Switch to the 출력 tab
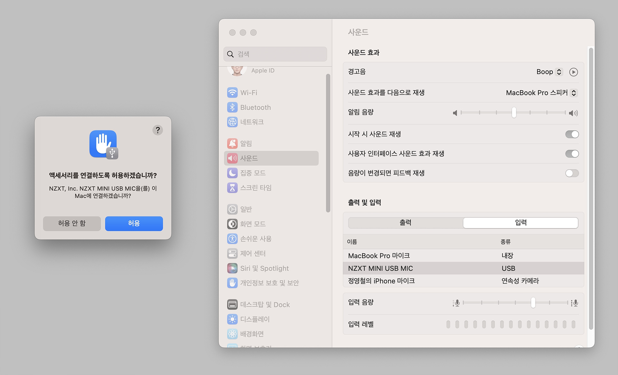The image size is (618, 375). (x=405, y=223)
